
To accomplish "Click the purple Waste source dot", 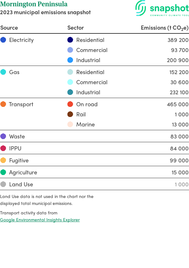I will [3, 137].
